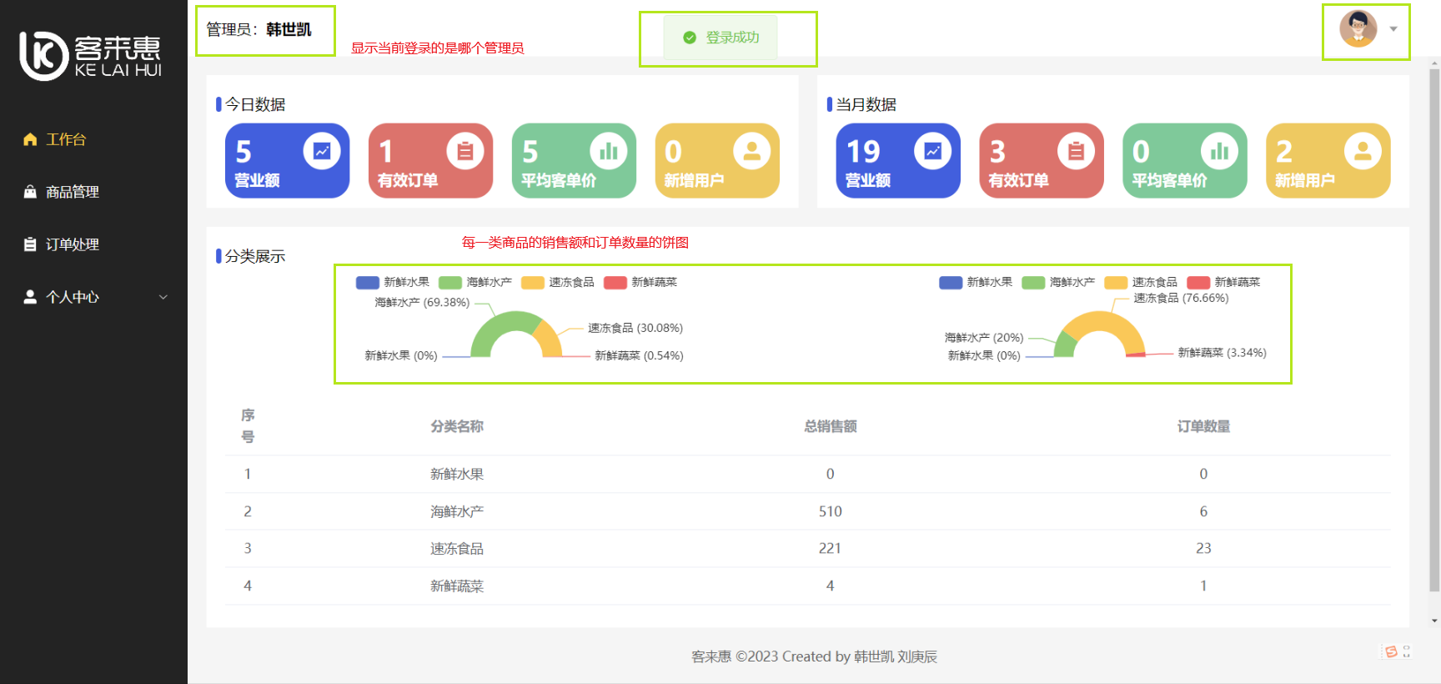The height and width of the screenshot is (684, 1441).
Task: Click the 订单数量 column header
Action: (1203, 426)
